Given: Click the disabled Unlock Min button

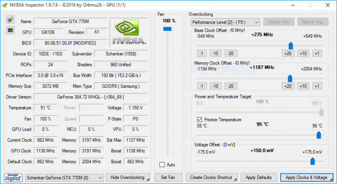Looking at the screenshot, I should 279,22.
